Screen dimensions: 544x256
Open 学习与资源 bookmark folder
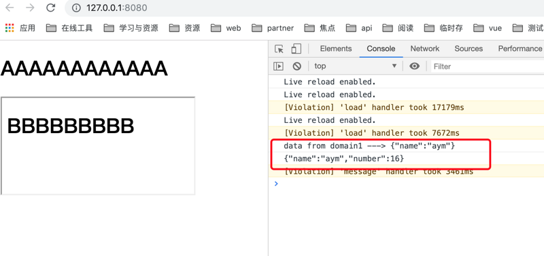point(131,28)
